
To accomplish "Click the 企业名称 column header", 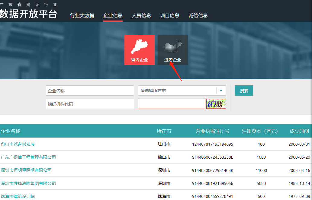I will (11, 131).
